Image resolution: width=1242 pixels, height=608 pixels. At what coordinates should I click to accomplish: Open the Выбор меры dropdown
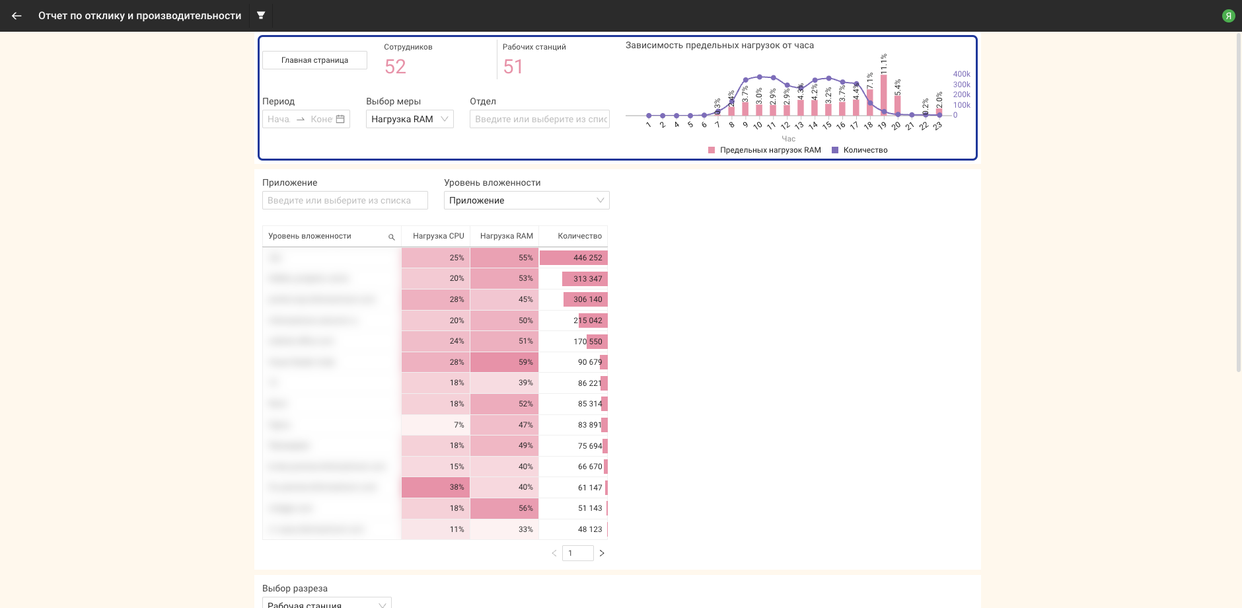pyautogui.click(x=410, y=119)
